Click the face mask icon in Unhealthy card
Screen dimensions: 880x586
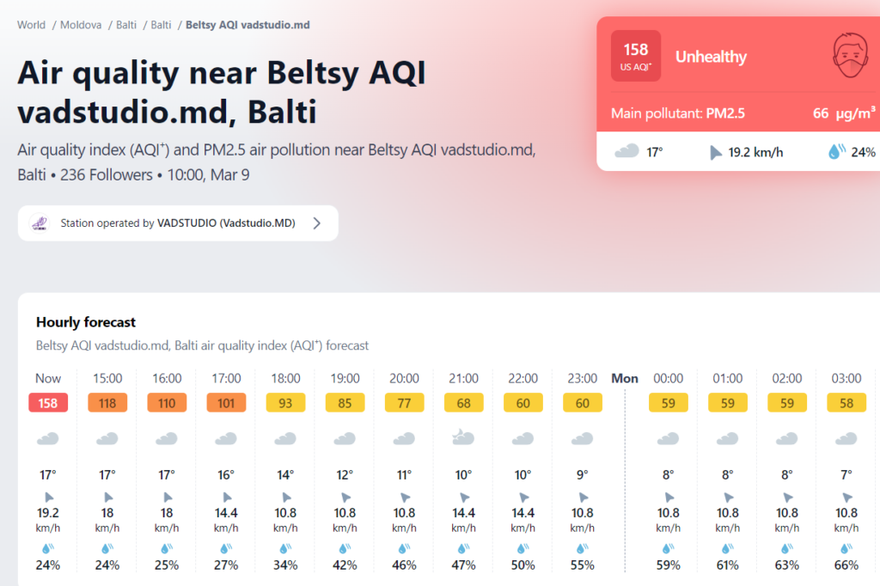[850, 56]
